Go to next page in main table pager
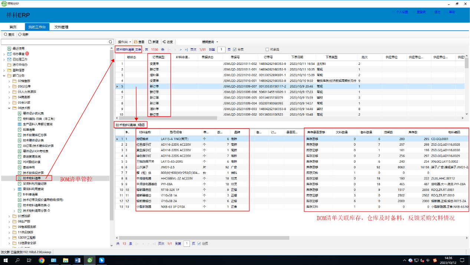 [x=181, y=49]
